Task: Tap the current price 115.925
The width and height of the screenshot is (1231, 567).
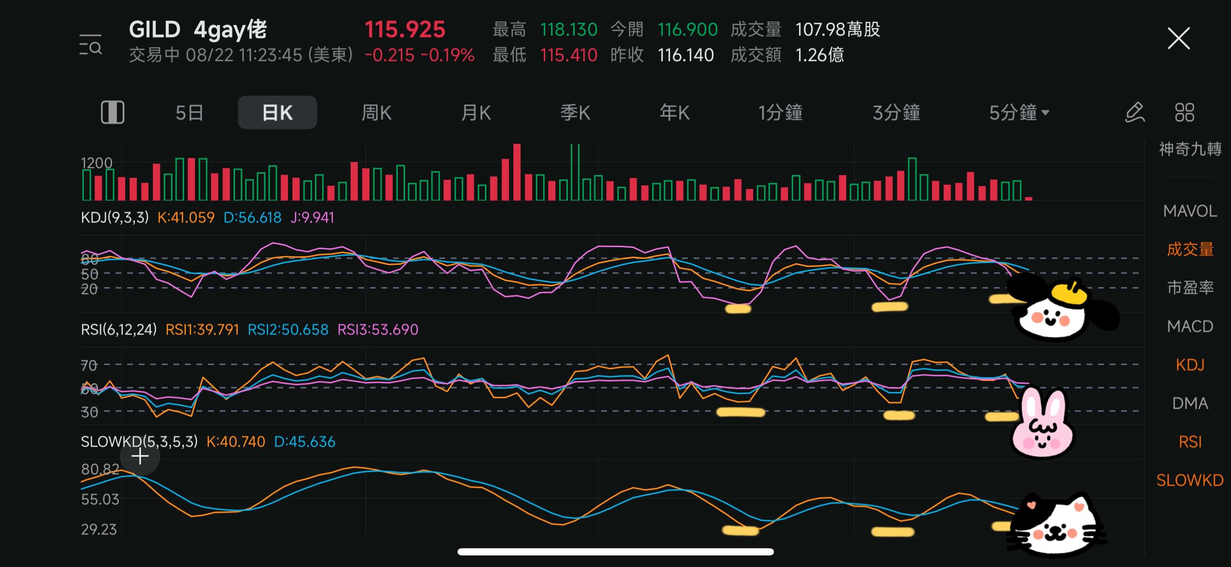Action: (405, 29)
